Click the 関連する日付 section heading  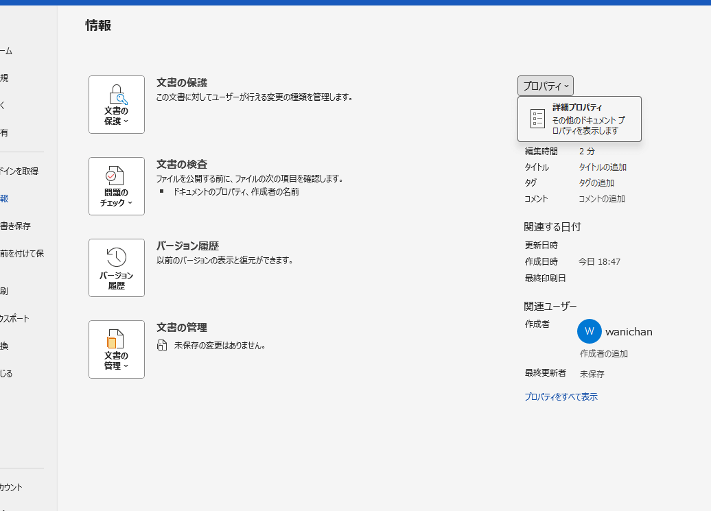point(552,227)
